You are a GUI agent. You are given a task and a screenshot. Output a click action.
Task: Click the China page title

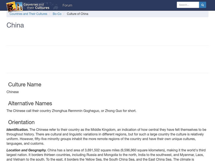15,25
